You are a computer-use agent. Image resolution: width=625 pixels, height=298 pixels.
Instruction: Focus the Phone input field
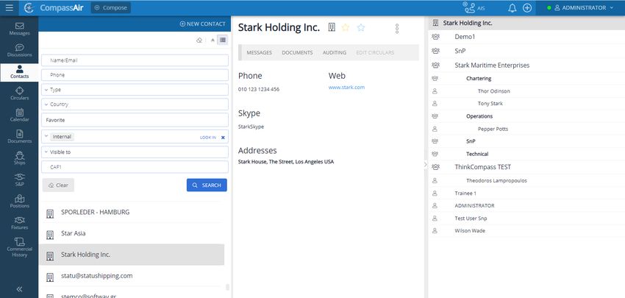point(135,75)
